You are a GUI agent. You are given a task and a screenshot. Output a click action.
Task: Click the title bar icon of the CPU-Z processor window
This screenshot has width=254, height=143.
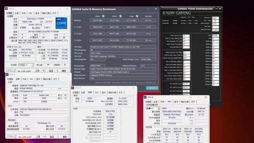click(6, 9)
